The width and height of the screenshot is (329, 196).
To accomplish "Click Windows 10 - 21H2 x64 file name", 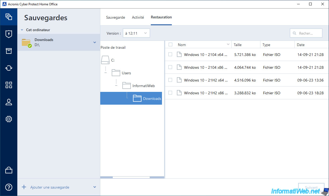I will [206, 80].
